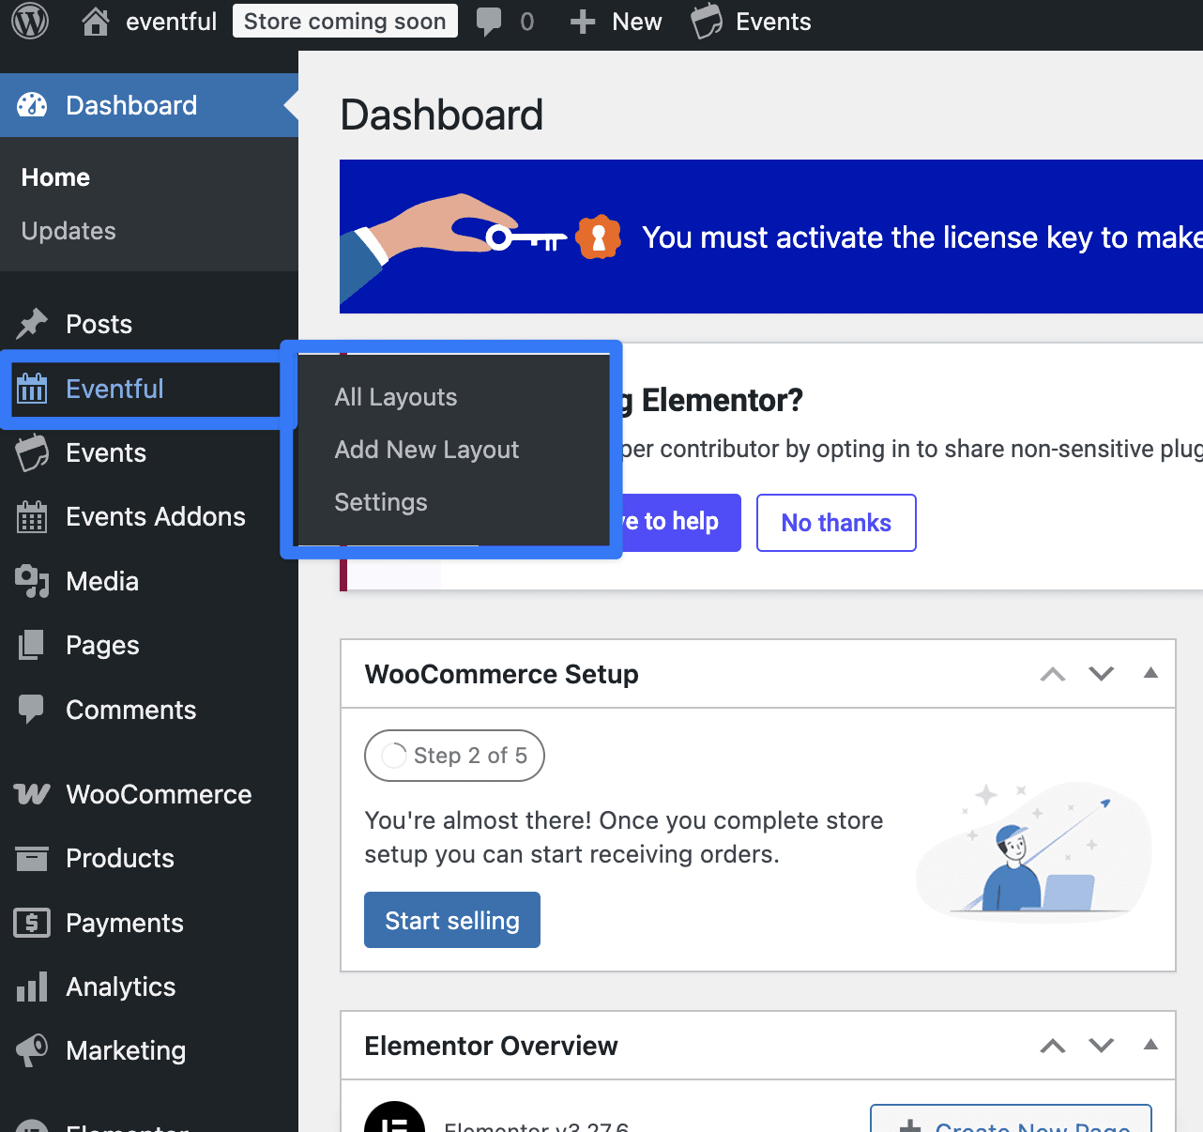1203x1132 pixels.
Task: Click the Eventful calendar icon
Action: click(x=32, y=389)
